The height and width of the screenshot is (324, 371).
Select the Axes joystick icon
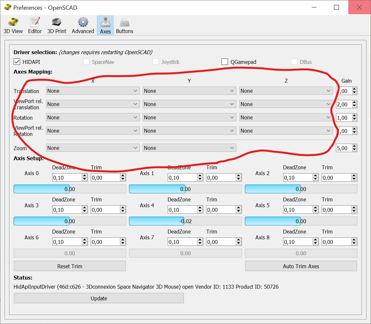(105, 22)
